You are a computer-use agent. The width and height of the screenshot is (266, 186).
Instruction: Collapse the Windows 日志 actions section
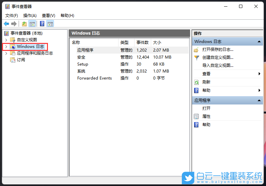259,42
